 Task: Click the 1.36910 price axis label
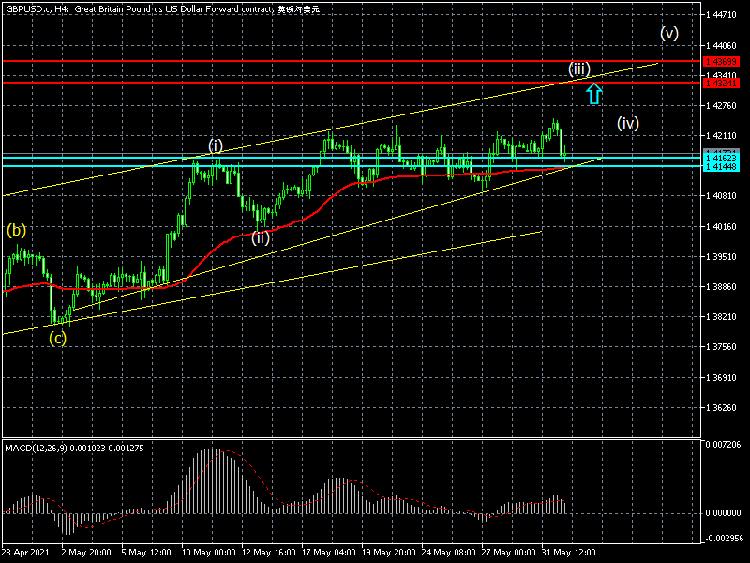[x=723, y=378]
